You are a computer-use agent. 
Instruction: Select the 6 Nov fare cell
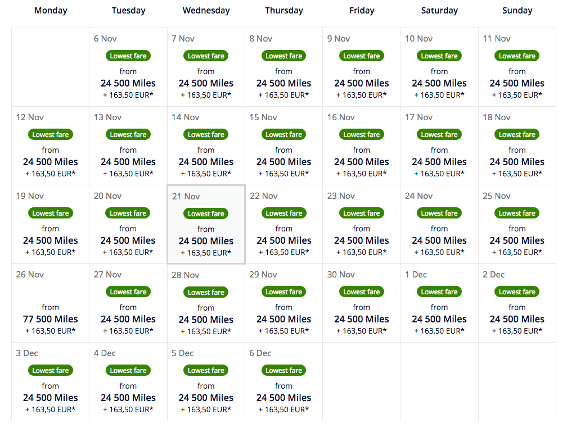coord(128,67)
